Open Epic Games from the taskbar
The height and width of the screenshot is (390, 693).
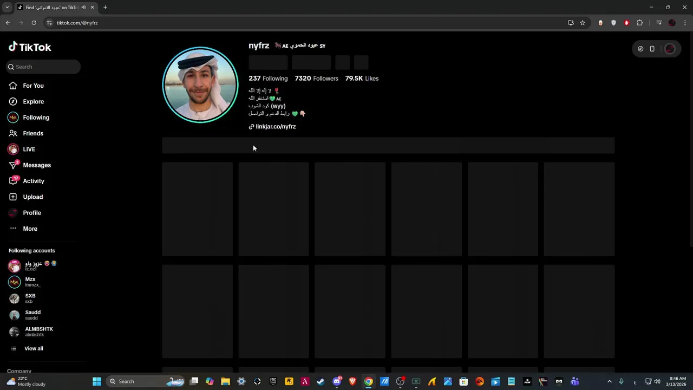tap(273, 381)
